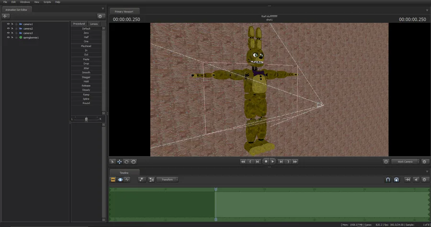Click the selection arrow tool
The height and width of the screenshot is (227, 431).
(113, 162)
